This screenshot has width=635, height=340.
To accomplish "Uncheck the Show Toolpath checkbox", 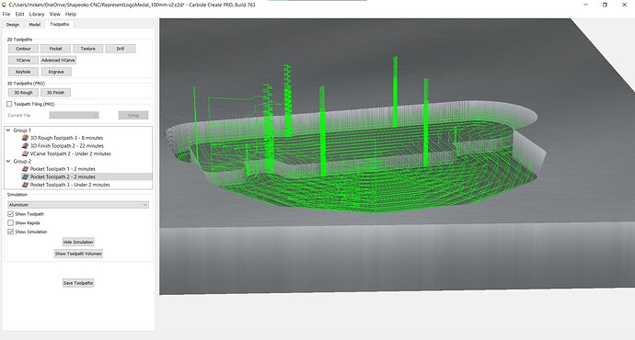I will point(10,214).
